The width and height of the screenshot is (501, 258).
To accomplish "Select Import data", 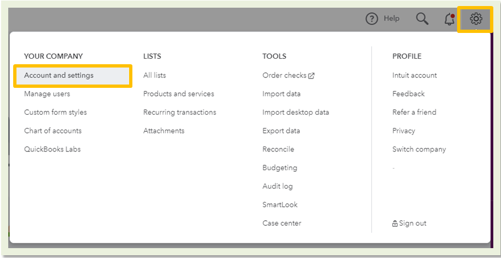I will coord(281,94).
